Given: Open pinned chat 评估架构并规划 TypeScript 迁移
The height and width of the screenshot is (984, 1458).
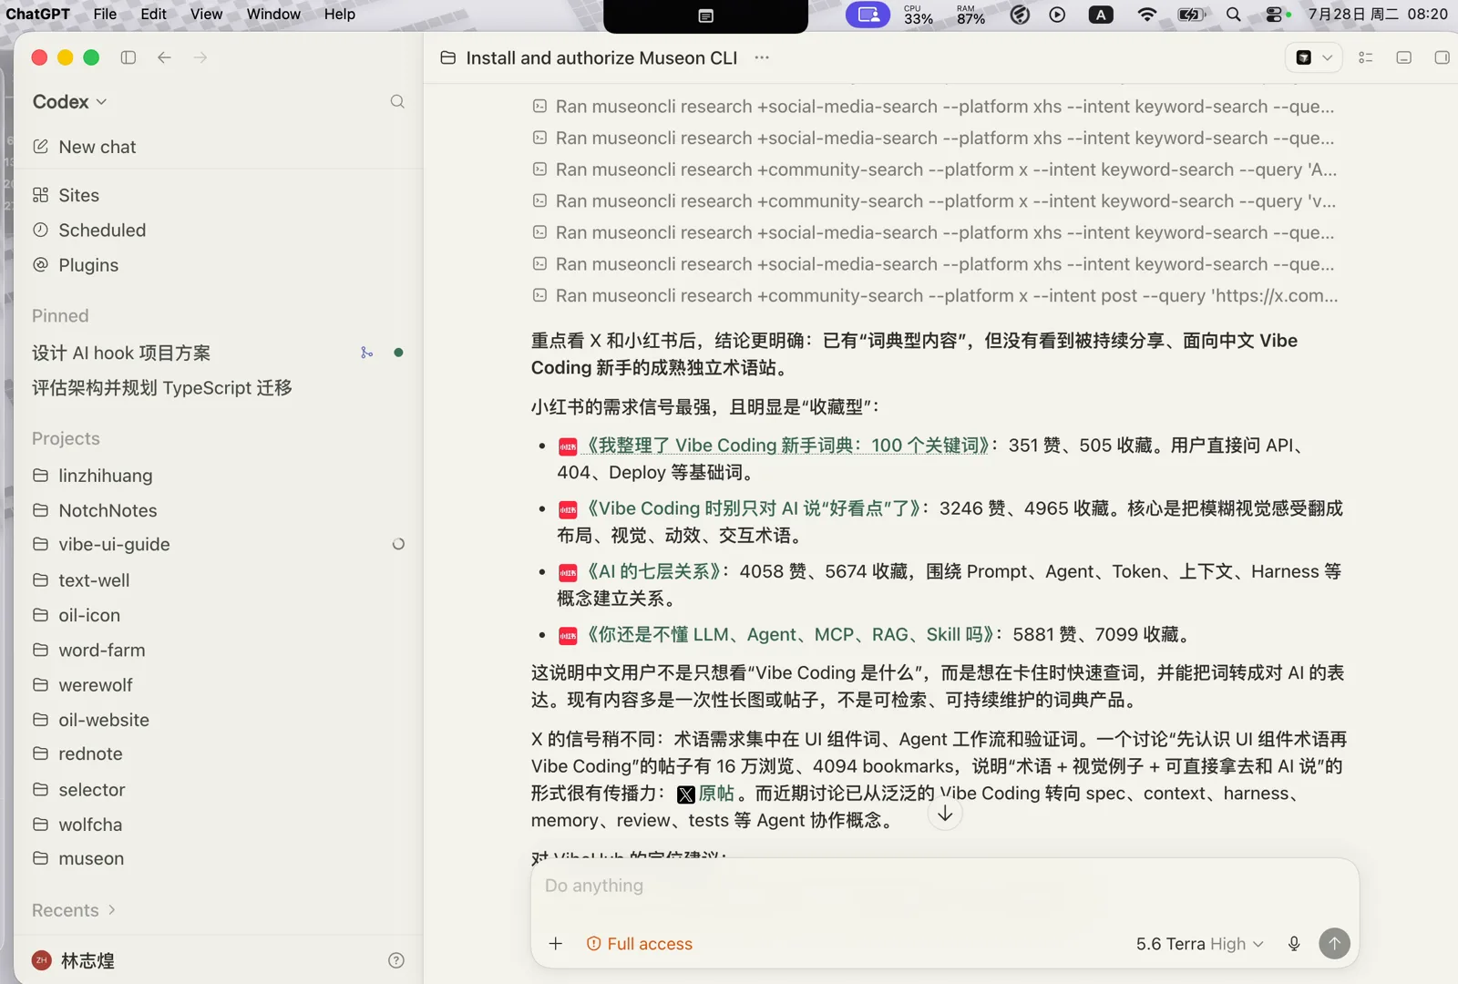Looking at the screenshot, I should pos(218,388).
